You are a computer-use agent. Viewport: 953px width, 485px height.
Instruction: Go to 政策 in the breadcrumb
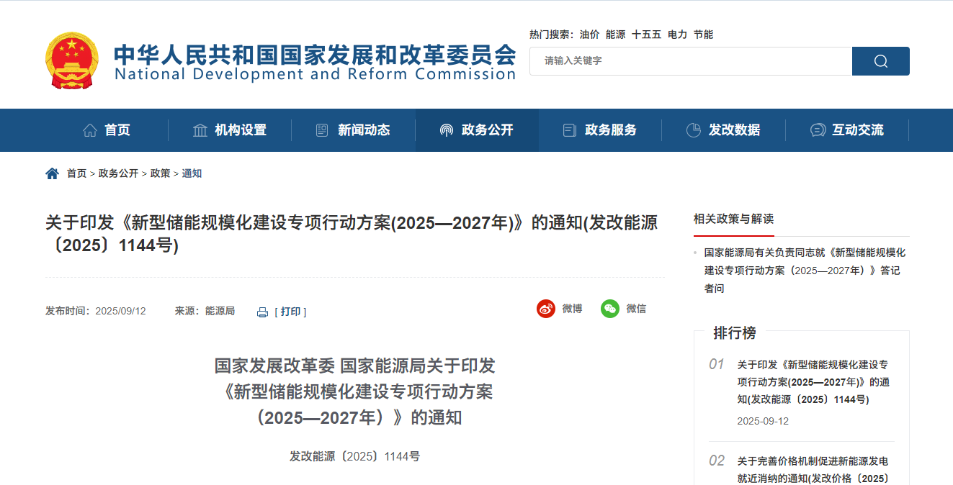(x=160, y=173)
